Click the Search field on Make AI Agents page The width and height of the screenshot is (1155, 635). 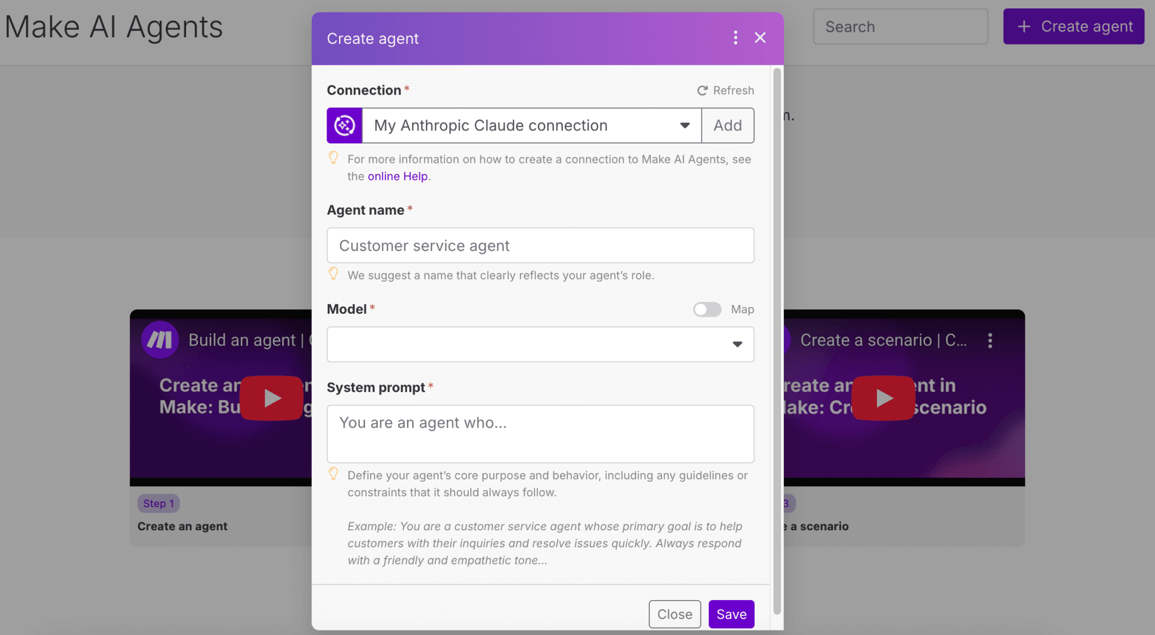tap(900, 26)
